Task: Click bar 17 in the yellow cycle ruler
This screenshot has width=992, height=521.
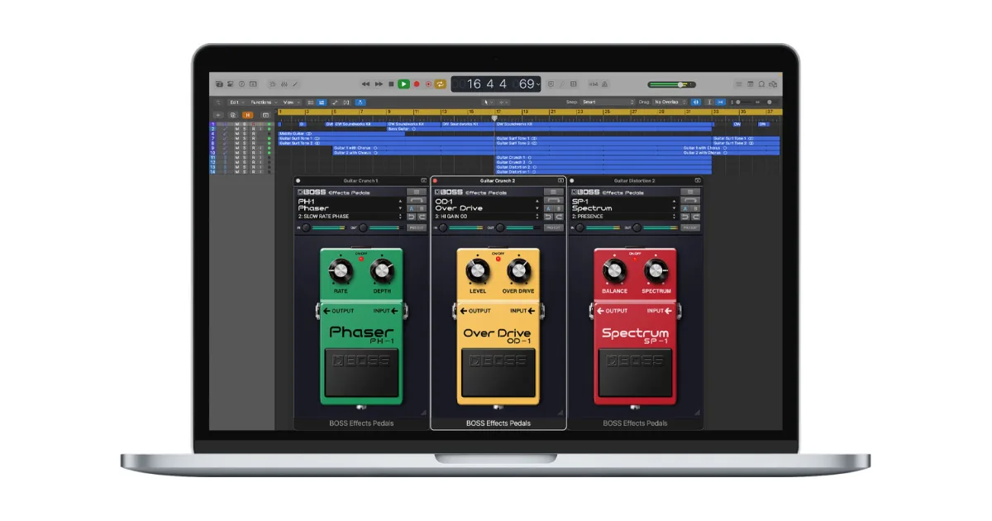Action: pyautogui.click(x=498, y=111)
